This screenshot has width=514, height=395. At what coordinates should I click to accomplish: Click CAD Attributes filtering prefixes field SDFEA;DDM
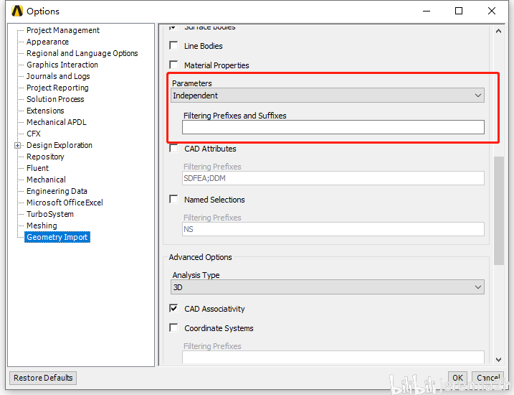coord(333,178)
